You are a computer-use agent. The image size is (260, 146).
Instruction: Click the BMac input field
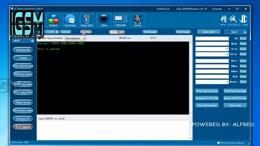pyautogui.click(x=212, y=66)
